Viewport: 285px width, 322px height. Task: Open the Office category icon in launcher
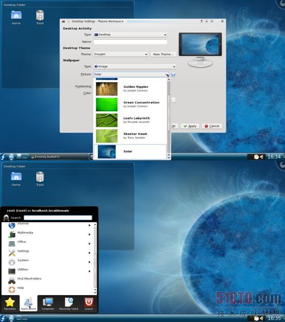12,243
